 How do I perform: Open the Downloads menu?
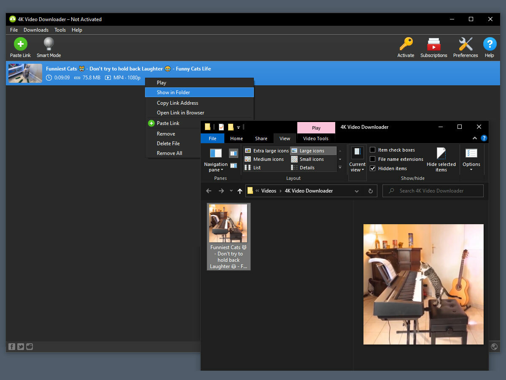36,30
